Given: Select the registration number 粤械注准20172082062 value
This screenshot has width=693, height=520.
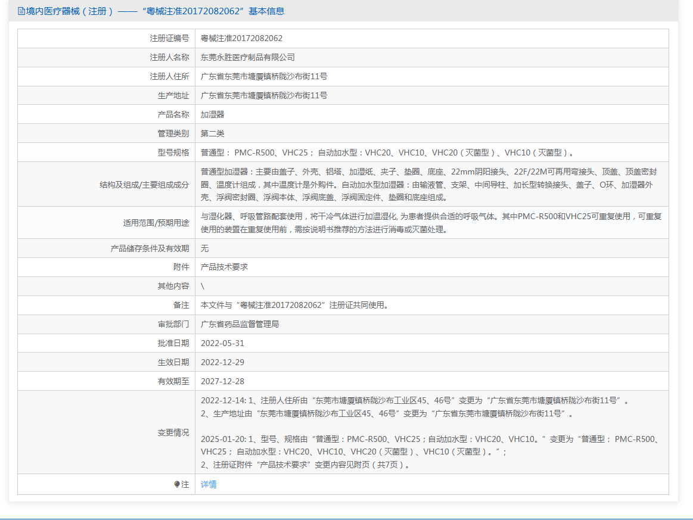Looking at the screenshot, I should [x=241, y=38].
